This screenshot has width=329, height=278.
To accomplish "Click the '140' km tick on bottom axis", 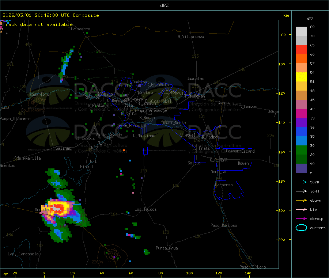I will tap(248, 273).
